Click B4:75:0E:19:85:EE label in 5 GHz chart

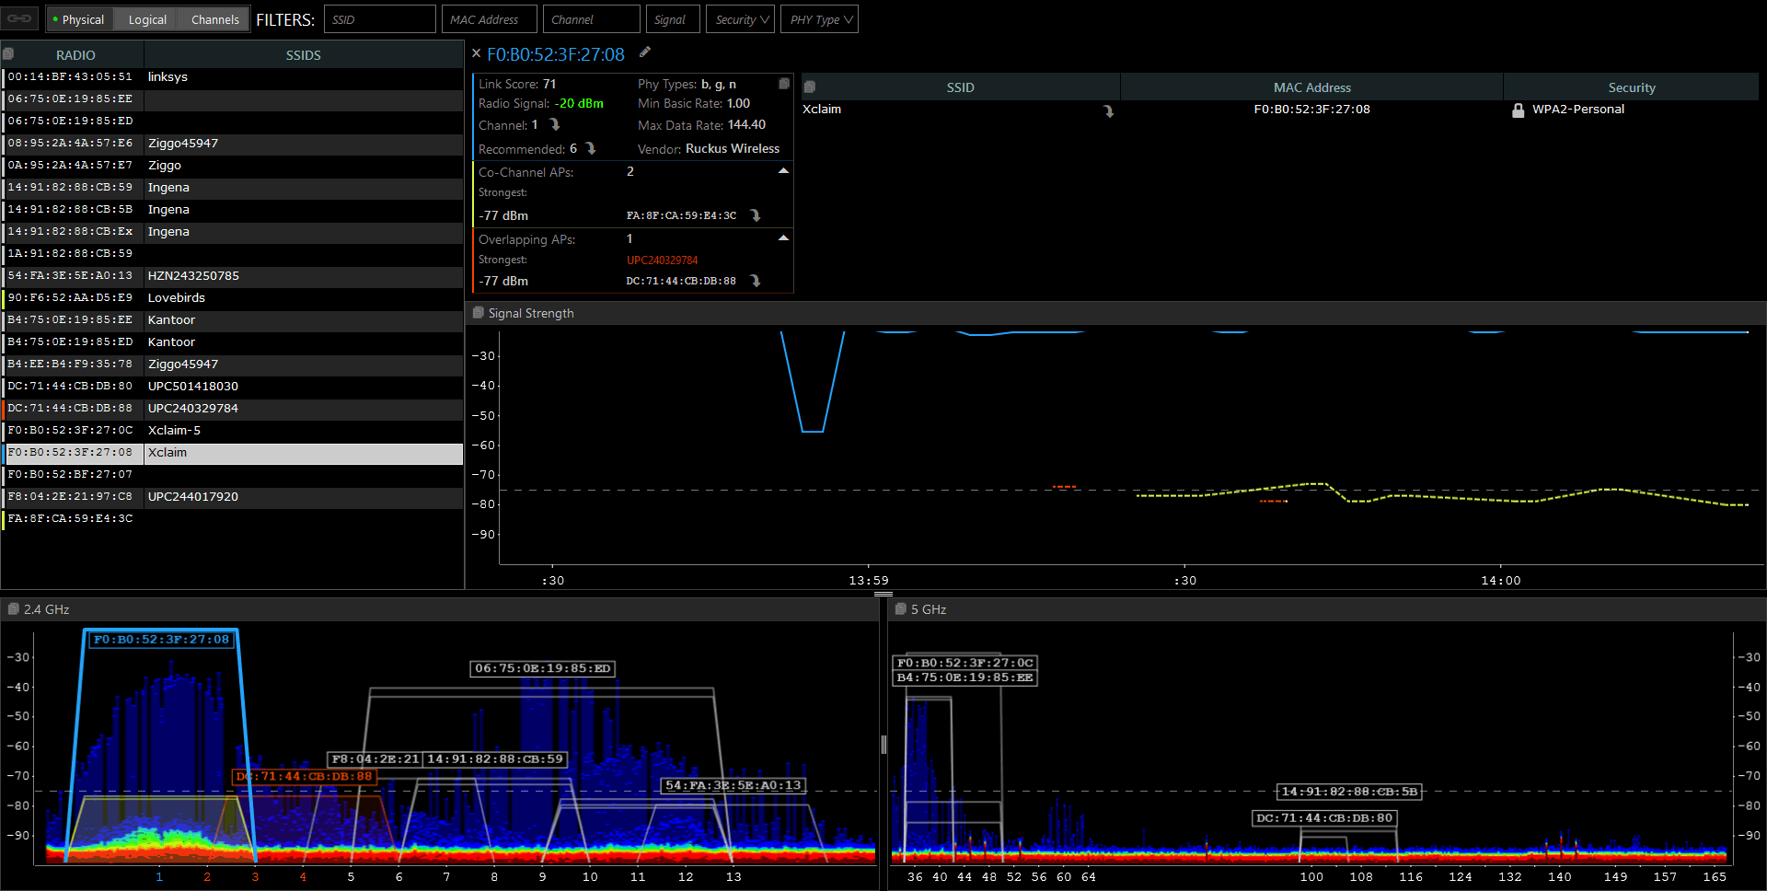[x=965, y=677]
